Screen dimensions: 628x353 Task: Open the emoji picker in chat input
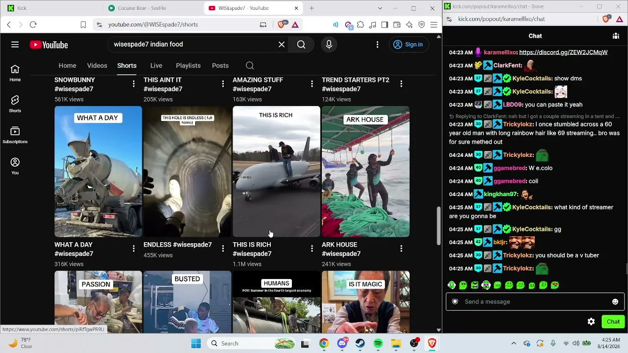pyautogui.click(x=615, y=302)
